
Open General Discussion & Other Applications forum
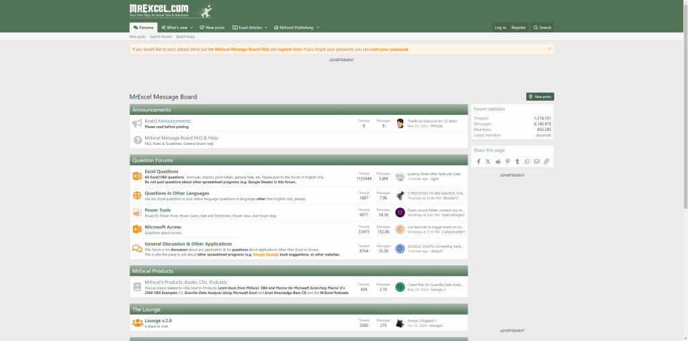tap(188, 244)
